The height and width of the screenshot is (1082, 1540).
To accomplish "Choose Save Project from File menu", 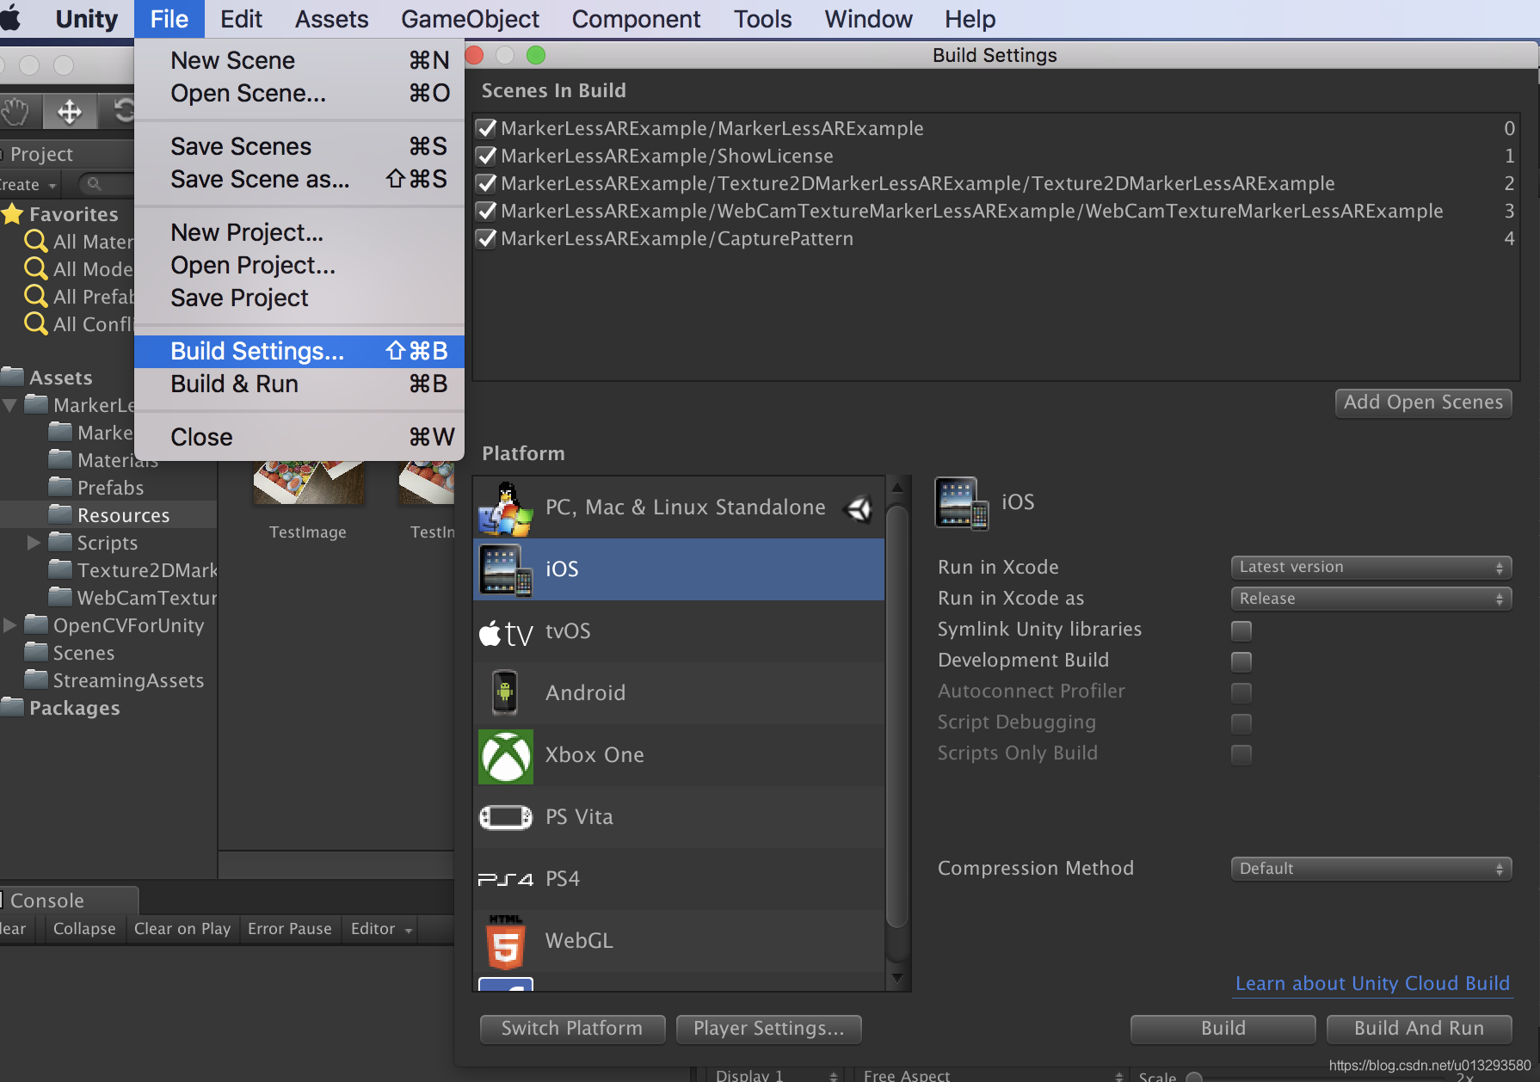I will pyautogui.click(x=299, y=298).
